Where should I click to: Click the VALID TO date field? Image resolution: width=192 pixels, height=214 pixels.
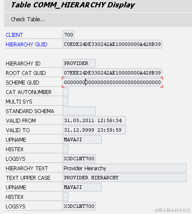pyautogui.click(x=94, y=130)
